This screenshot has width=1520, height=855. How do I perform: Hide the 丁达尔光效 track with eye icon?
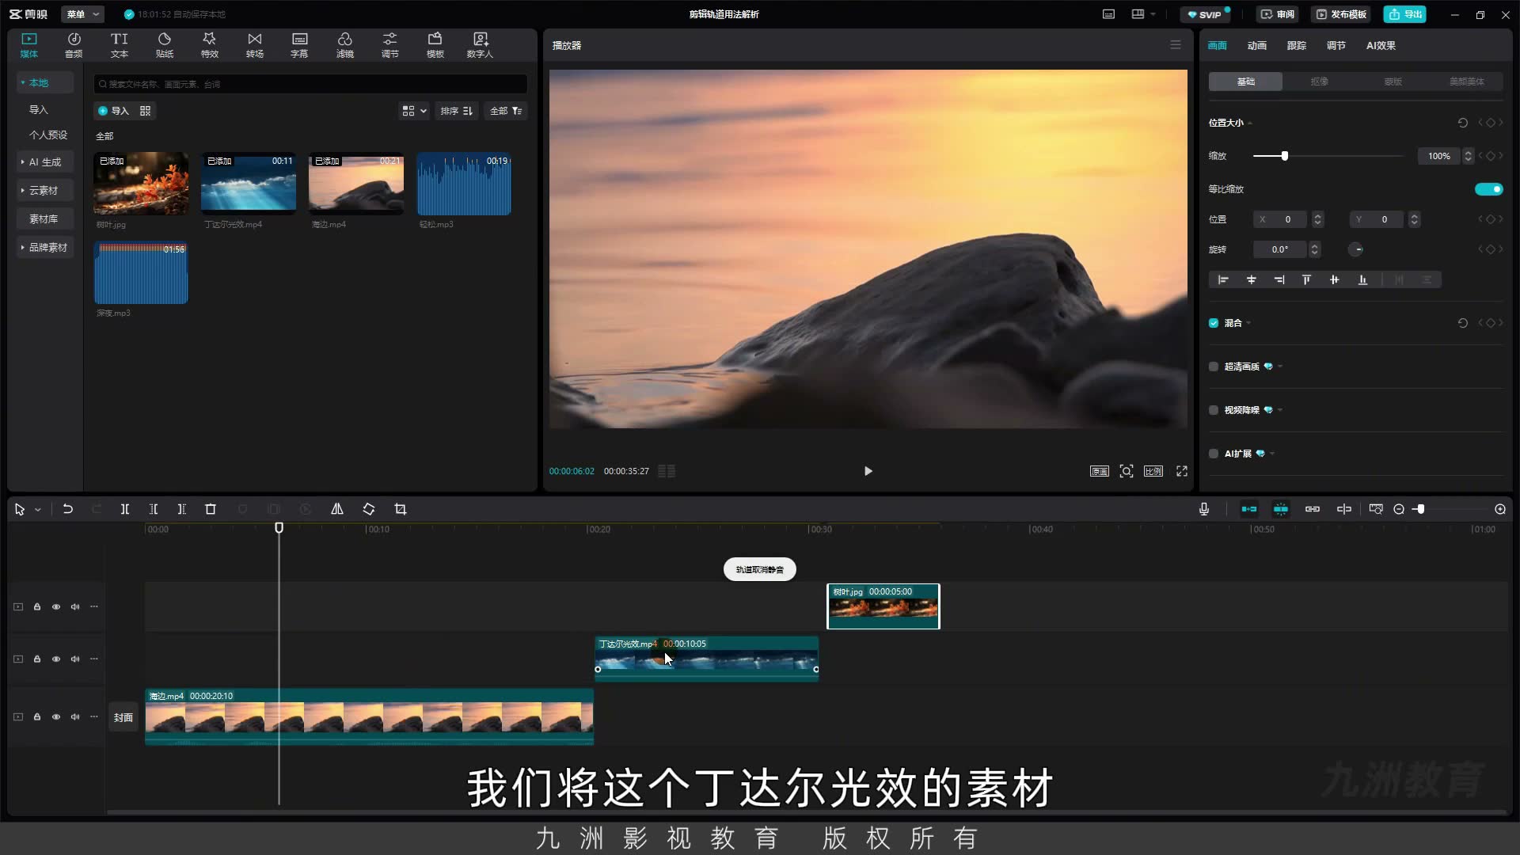point(56,659)
